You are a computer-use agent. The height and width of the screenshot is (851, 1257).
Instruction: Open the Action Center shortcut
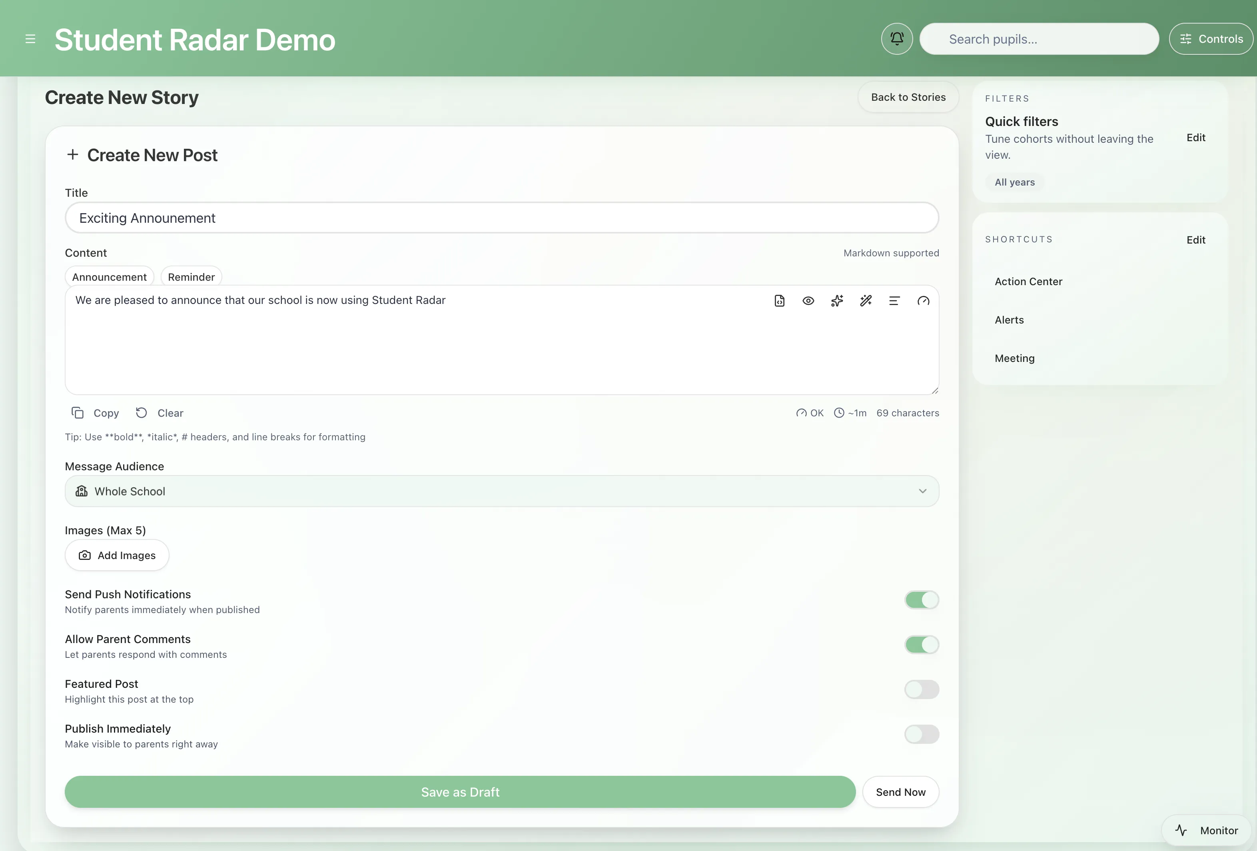point(1028,281)
